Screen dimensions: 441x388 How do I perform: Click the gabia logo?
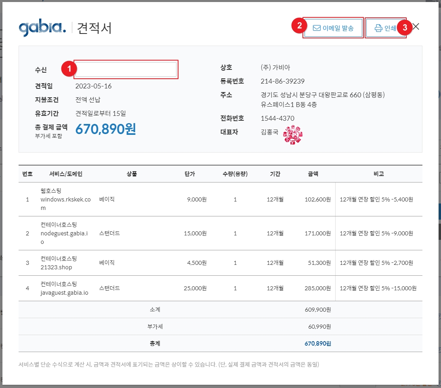42,27
